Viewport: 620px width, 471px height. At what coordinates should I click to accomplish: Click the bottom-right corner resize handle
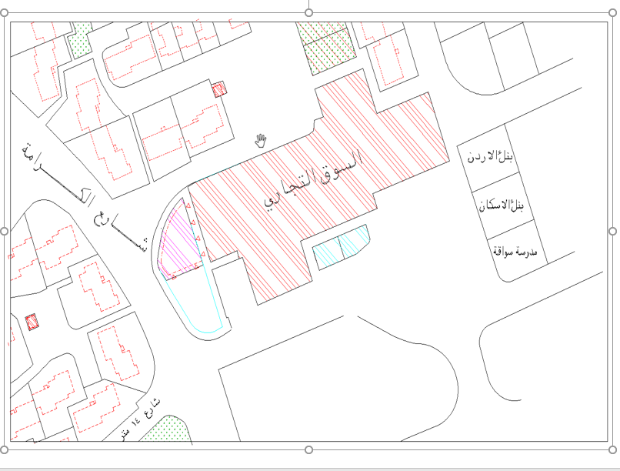(x=612, y=449)
